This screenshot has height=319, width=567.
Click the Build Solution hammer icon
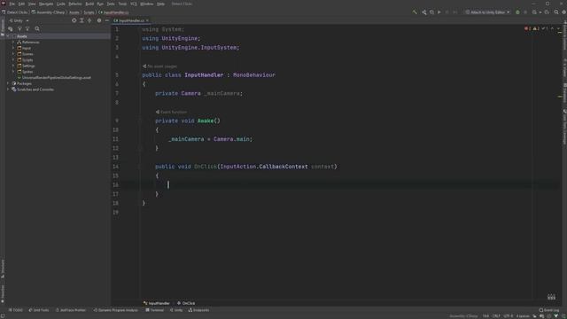point(415,12)
